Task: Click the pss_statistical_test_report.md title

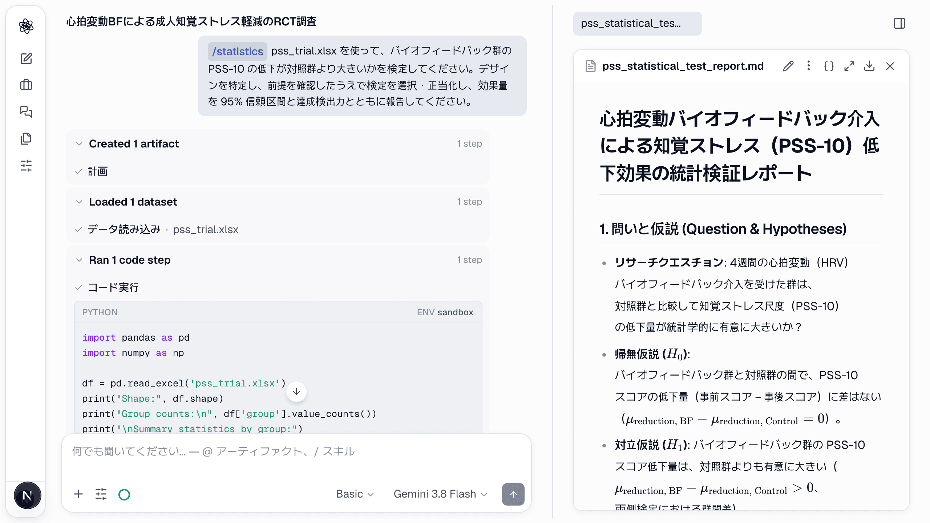Action: (683, 66)
